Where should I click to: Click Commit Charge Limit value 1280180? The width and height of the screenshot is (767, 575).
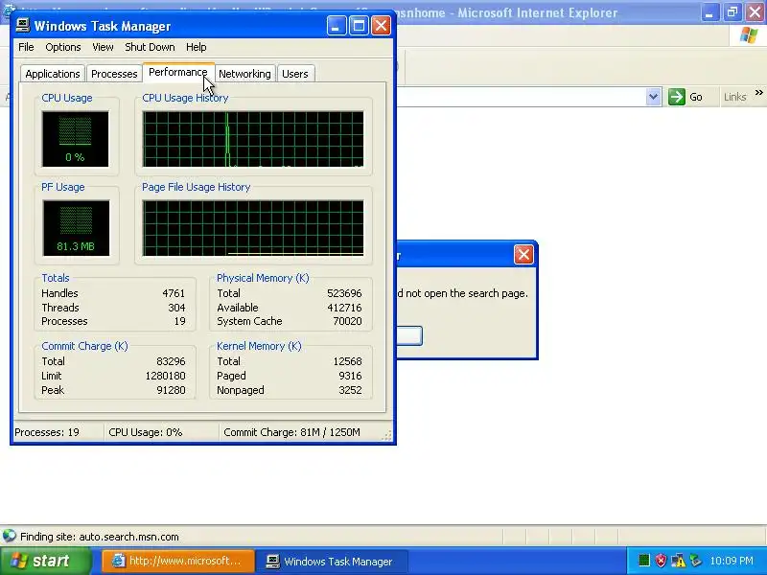[165, 376]
